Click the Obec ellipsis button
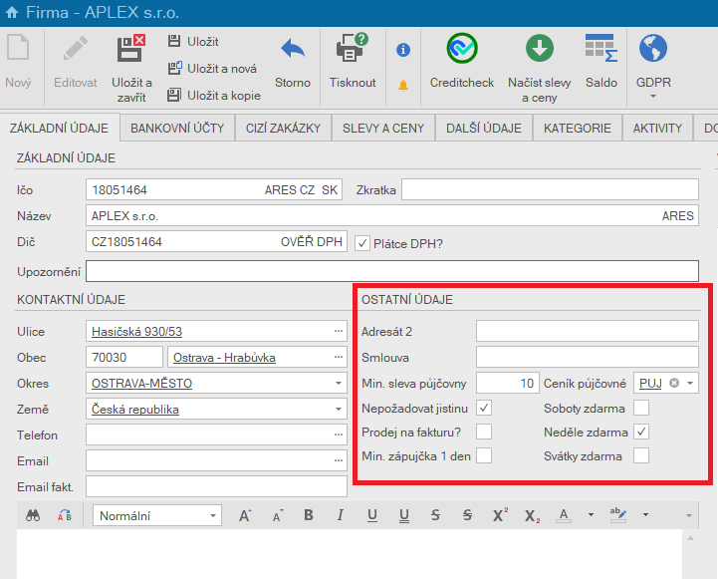 tap(339, 357)
